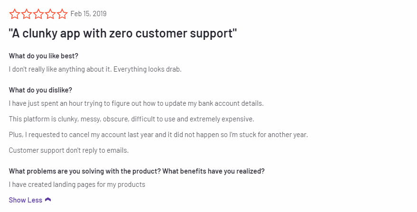This screenshot has height=212, width=417.
Task: Click the fourth rating star
Action: pos(50,14)
